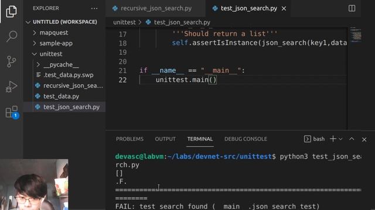Click Python icon on recursive_json_search.py tab
375x210 pixels.
(115, 8)
